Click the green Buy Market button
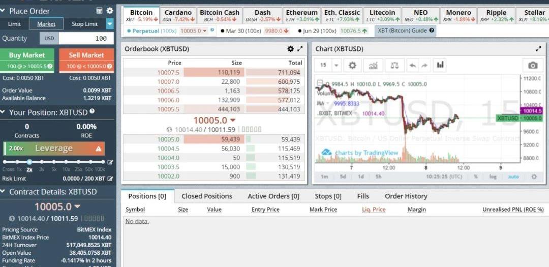 tap(27, 60)
